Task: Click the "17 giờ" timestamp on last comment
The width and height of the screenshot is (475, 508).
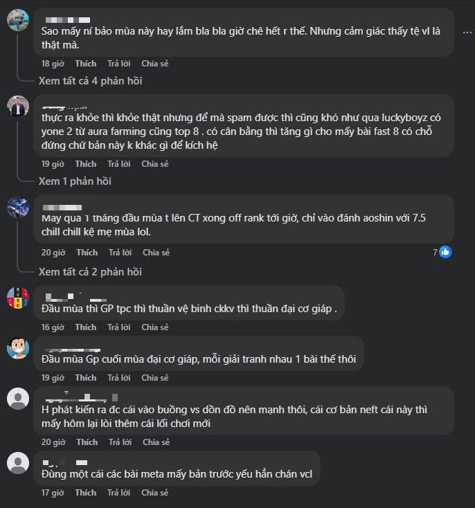Action: (52, 493)
